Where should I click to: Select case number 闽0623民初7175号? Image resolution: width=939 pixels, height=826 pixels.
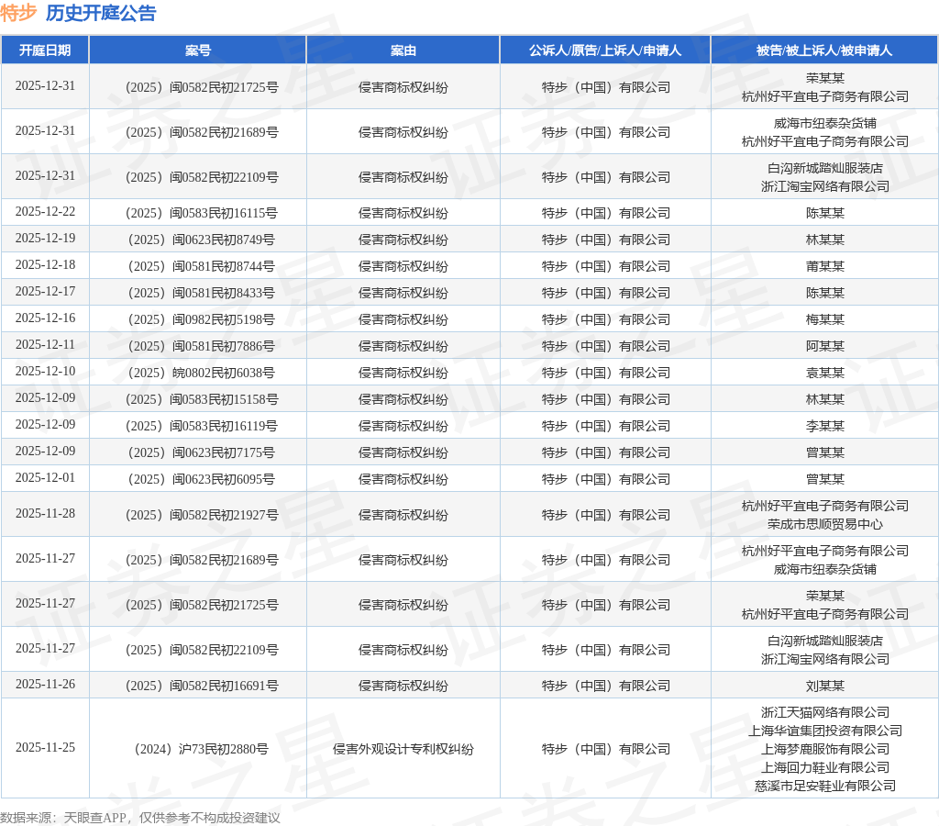(202, 452)
